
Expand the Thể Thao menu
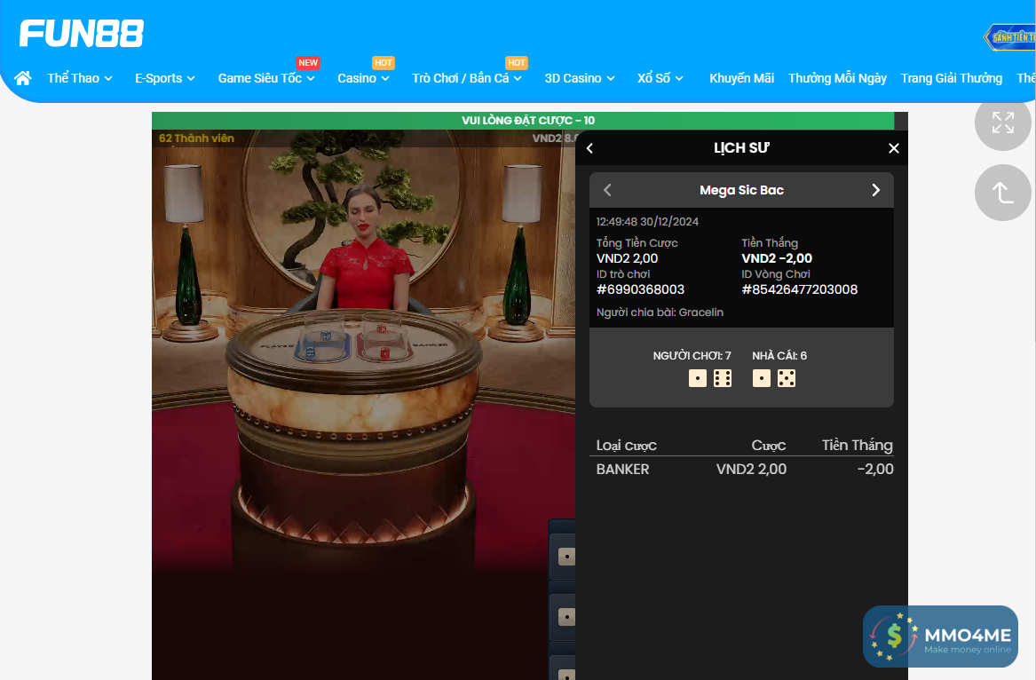(79, 78)
